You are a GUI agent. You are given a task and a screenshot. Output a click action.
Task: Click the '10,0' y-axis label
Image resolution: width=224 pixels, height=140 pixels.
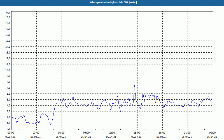click(x=8, y=70)
